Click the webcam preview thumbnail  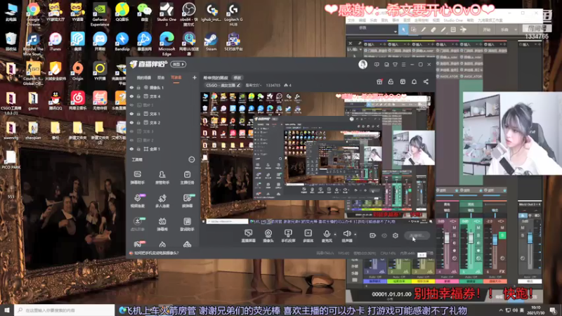[512, 133]
